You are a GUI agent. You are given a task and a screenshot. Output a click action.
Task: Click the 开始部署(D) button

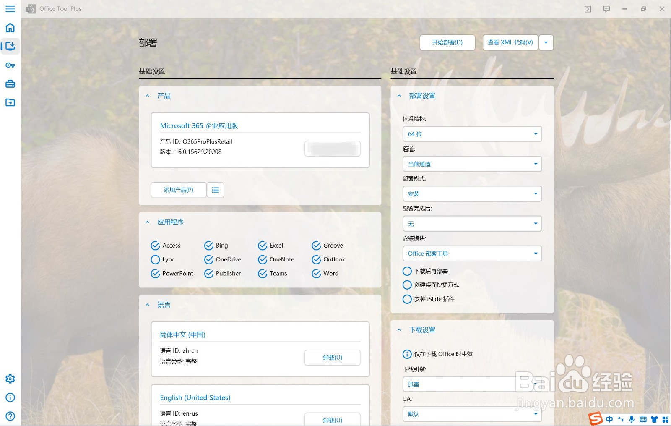point(447,42)
